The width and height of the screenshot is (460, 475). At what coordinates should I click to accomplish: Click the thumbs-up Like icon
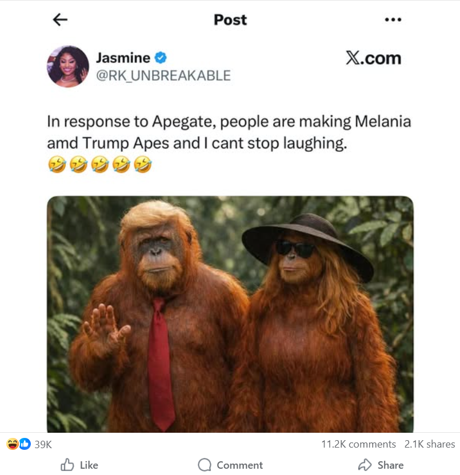click(67, 465)
